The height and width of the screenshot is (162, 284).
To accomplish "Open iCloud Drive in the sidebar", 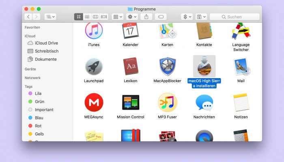I will point(47,43).
